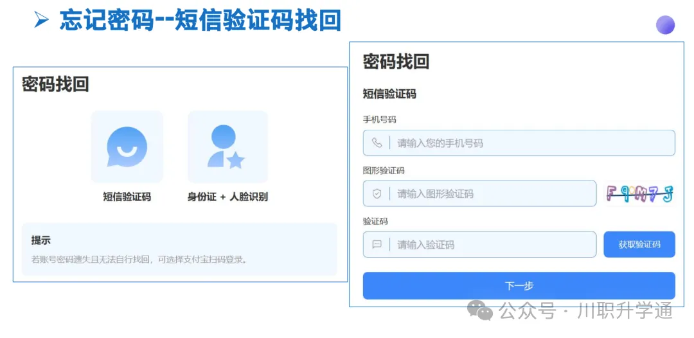Image resolution: width=694 pixels, height=338 pixels.
Task: Click the message icon in 验证码 field
Action: (377, 244)
